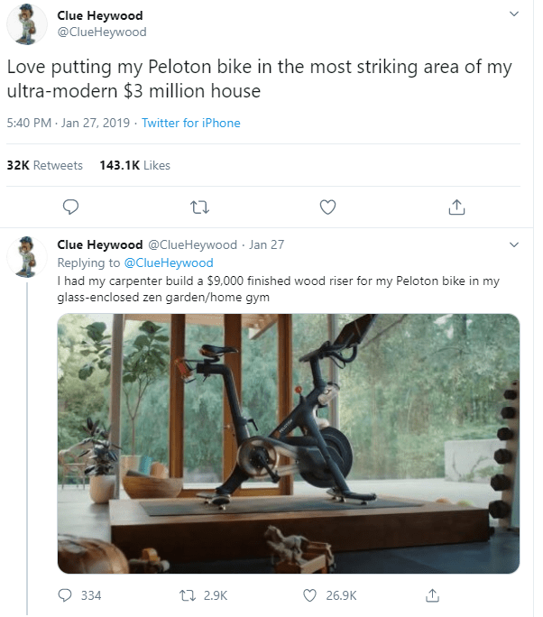Like the main tweet with heart icon
The image size is (543, 617).
coord(328,207)
